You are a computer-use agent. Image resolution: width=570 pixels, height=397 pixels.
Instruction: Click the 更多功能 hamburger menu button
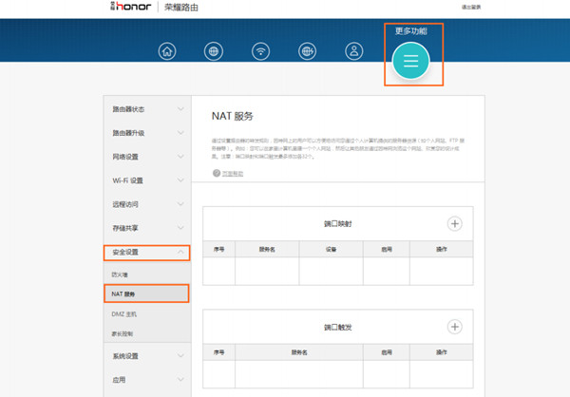[x=410, y=61]
